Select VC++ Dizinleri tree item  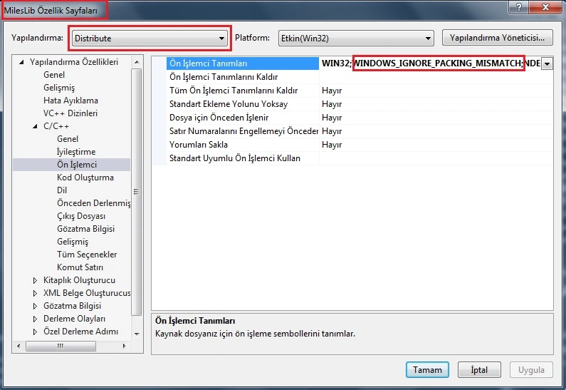pos(70,113)
